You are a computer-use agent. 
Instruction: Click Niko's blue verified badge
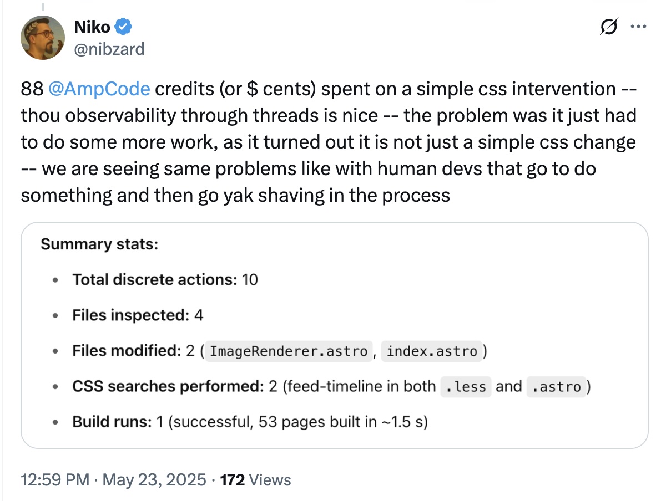tap(123, 26)
